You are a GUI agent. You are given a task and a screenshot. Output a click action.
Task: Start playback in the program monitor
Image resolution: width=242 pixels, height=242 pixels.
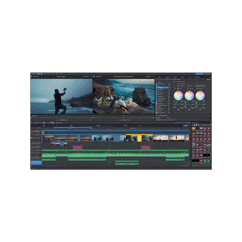[63, 120]
